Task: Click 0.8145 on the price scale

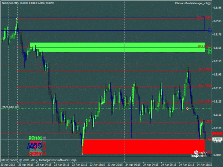Action: (218, 75)
